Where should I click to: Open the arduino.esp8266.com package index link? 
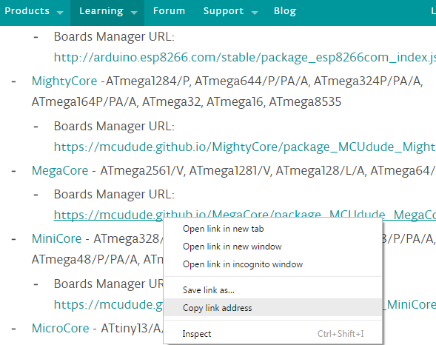tap(245, 58)
